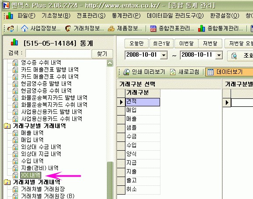Click tree panel scroll up arrow
This screenshot has height=199, width=253.
(110, 63)
